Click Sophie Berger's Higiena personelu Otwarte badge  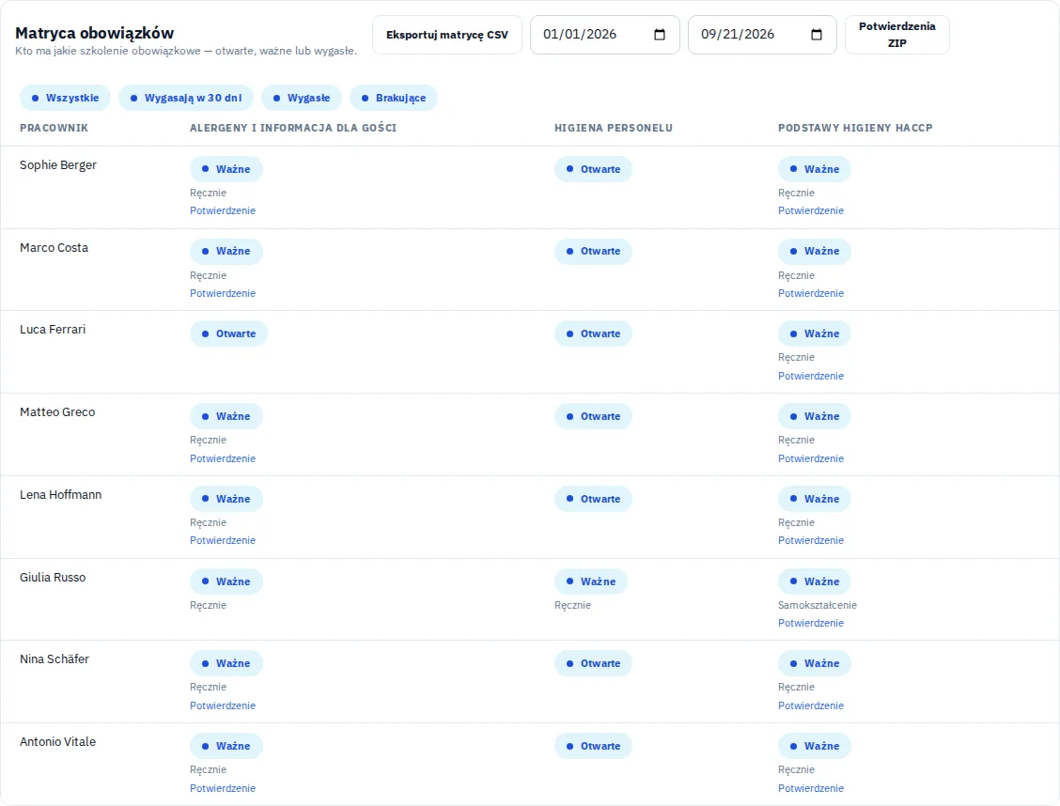(593, 169)
